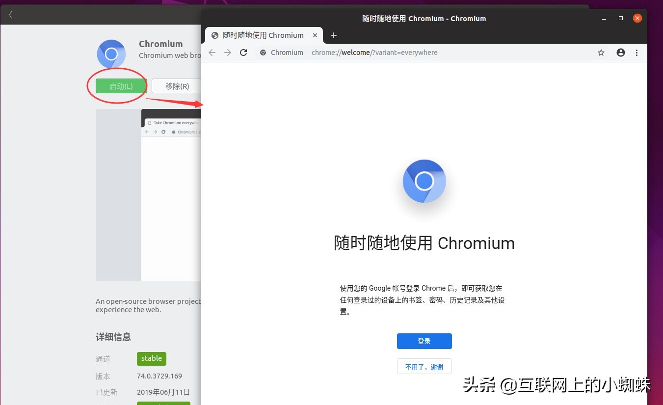Close the 随时随地使用 Chromium tab
The width and height of the screenshot is (663, 405).
pyautogui.click(x=316, y=35)
